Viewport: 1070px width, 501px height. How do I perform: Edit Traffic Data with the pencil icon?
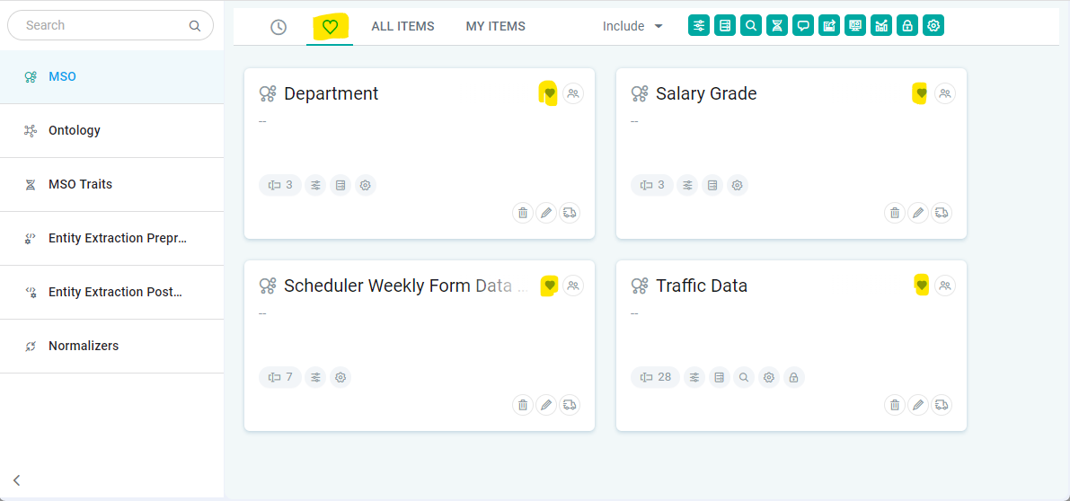[917, 405]
